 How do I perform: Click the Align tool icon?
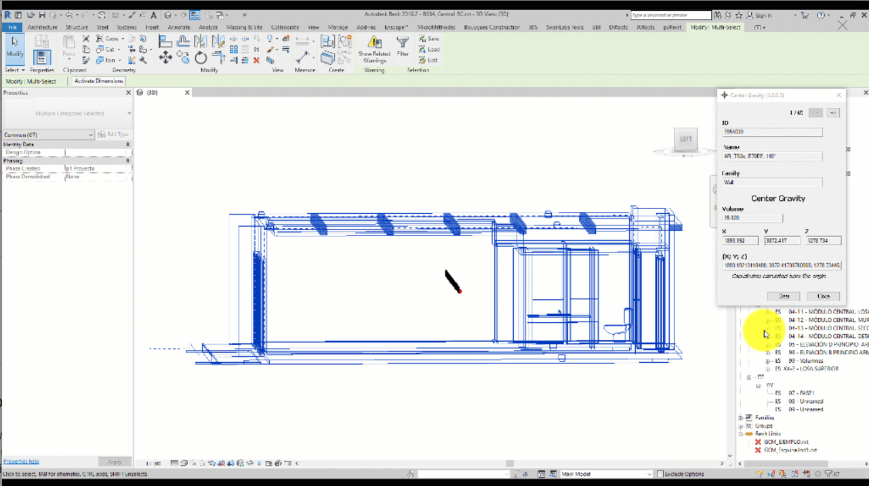click(165, 41)
